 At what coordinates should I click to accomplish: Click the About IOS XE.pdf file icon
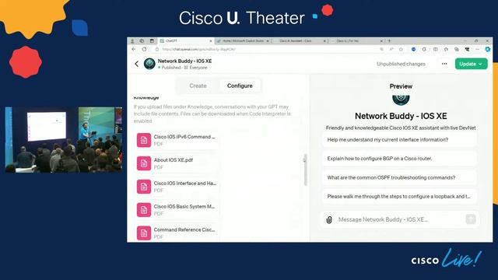coord(144,163)
